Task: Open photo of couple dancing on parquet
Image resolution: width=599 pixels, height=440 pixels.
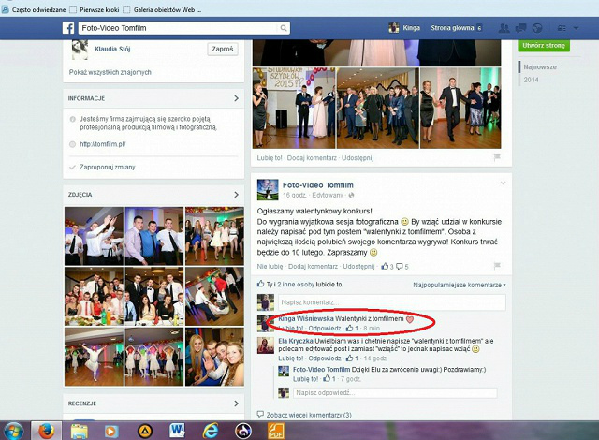Action: (460, 108)
